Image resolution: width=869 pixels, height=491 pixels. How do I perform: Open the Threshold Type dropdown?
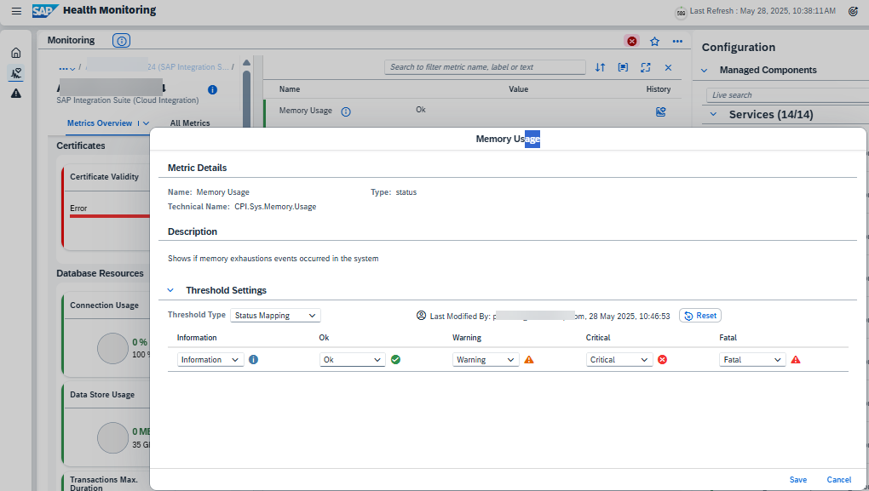275,316
